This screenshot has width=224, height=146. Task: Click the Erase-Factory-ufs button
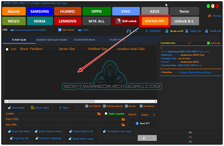(x=81, y=131)
